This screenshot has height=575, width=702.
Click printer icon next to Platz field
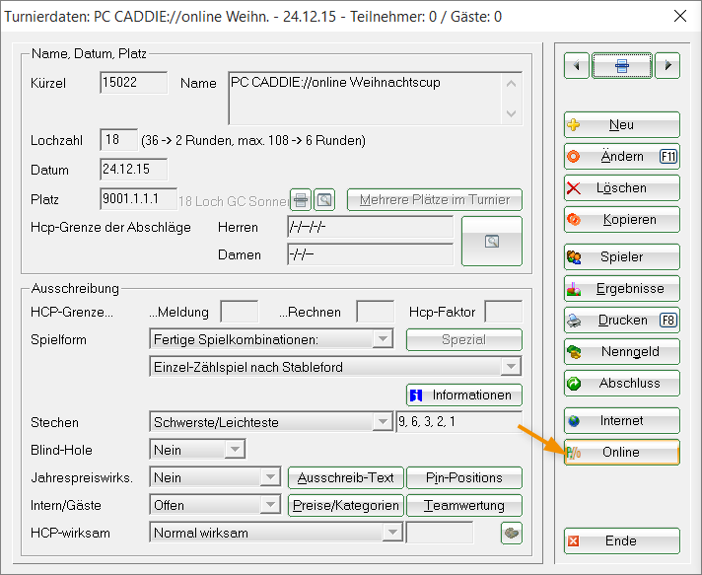pos(301,200)
